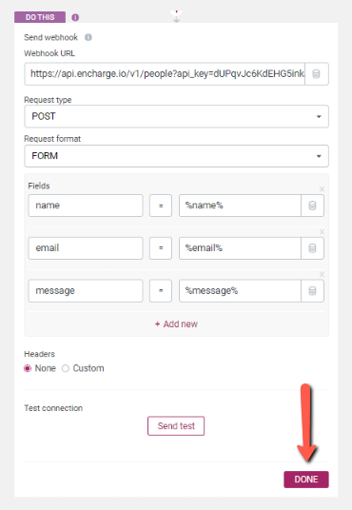The width and height of the screenshot is (352, 510).
Task: Click the Send test button
Action: point(176,425)
